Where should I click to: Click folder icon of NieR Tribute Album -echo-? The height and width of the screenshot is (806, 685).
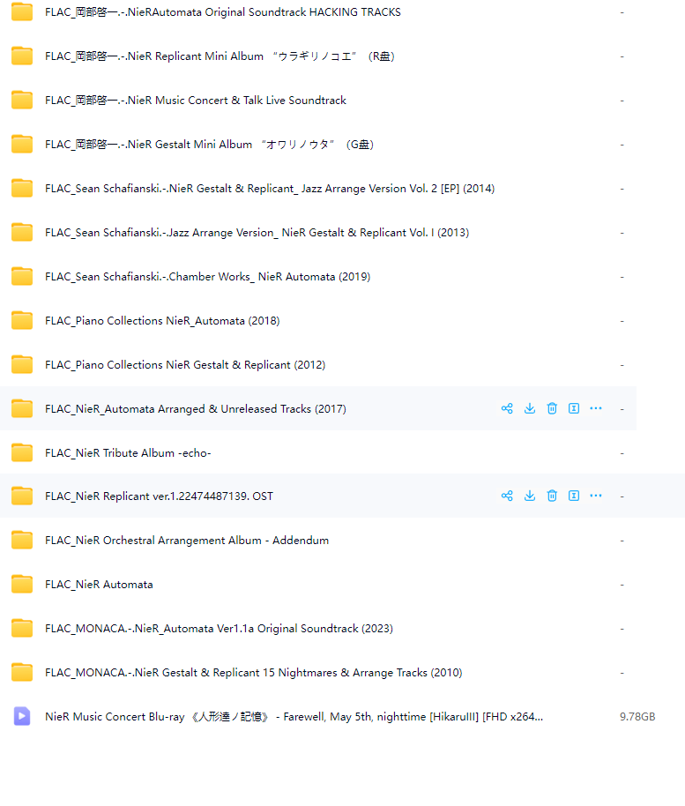tap(22, 453)
